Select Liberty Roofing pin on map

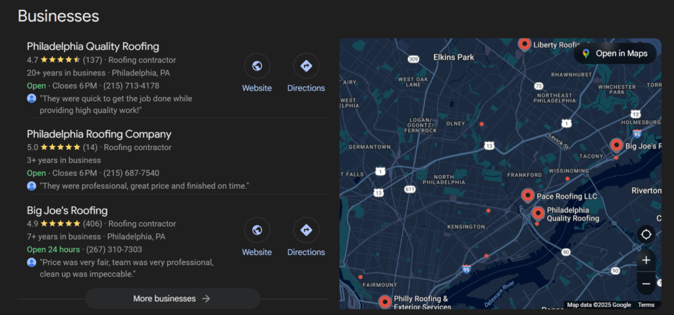524,44
